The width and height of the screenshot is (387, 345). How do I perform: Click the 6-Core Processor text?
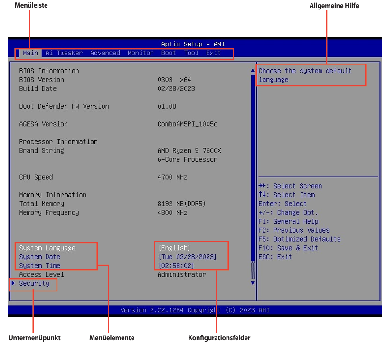click(188, 160)
